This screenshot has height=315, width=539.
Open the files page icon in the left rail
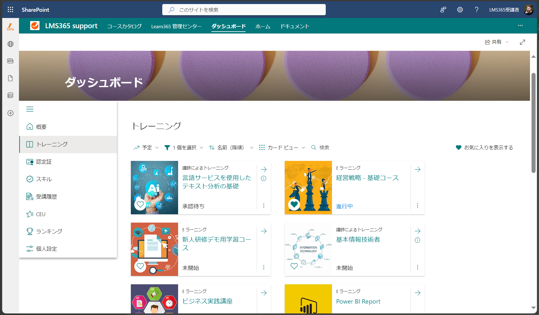(x=10, y=78)
